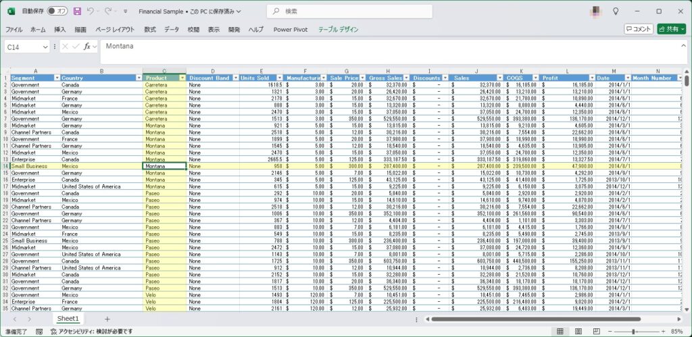Click the 共有 (Share) button
This screenshot has width=692, height=337.
(x=671, y=29)
